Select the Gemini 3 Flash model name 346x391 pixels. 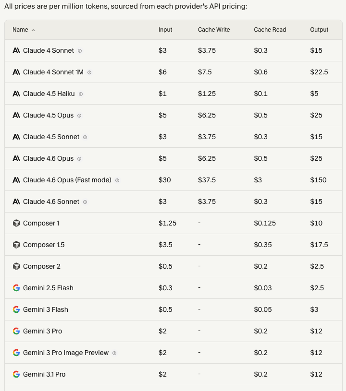click(46, 309)
